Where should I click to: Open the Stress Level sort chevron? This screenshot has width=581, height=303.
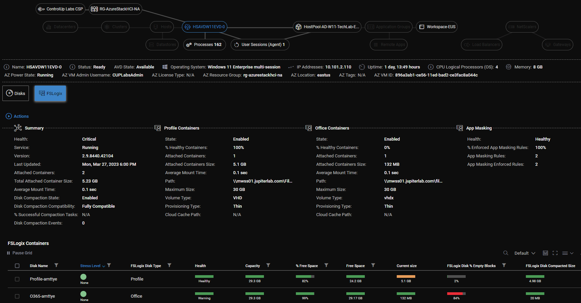click(104, 266)
